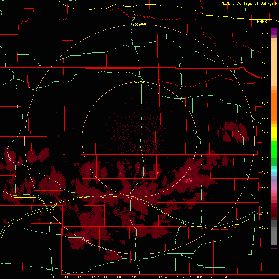Click the 6.6 color scale value
279x279 pixels.
pos(265,90)
